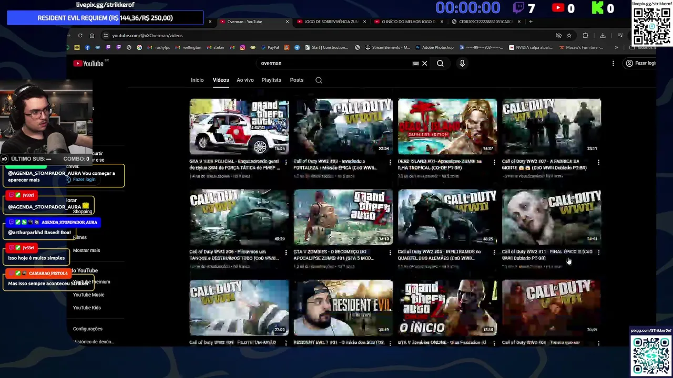Screen dimensions: 673x378
Task: Open YouTube Premium from the sidebar
Action: pos(91,282)
